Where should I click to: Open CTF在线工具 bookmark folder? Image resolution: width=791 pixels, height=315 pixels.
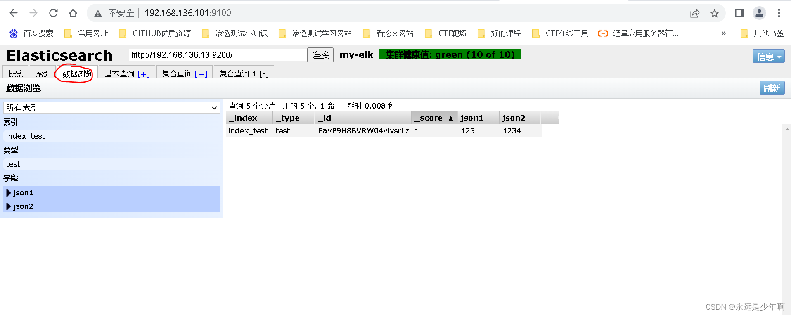point(560,33)
